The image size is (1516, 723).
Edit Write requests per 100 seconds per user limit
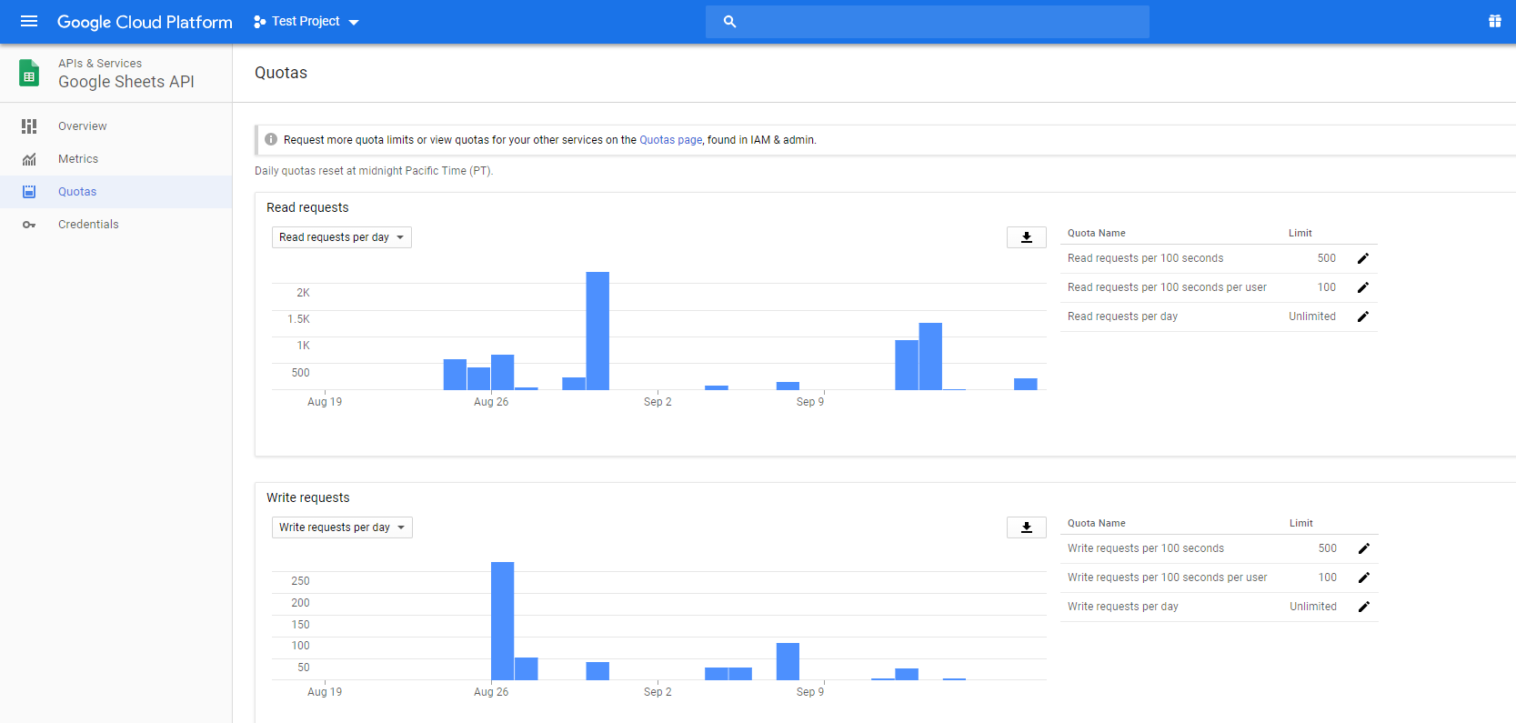pyautogui.click(x=1363, y=577)
